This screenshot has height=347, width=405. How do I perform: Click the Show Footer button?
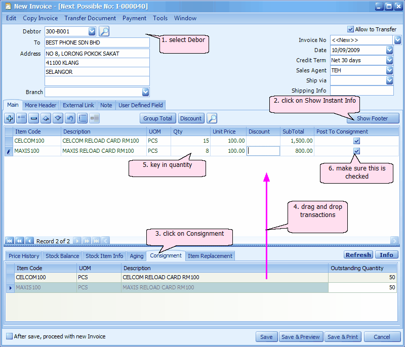click(373, 118)
